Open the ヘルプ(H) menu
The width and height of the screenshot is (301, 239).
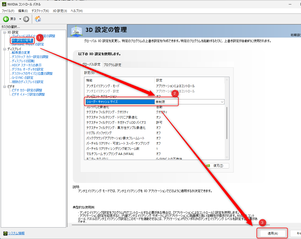[76, 11]
